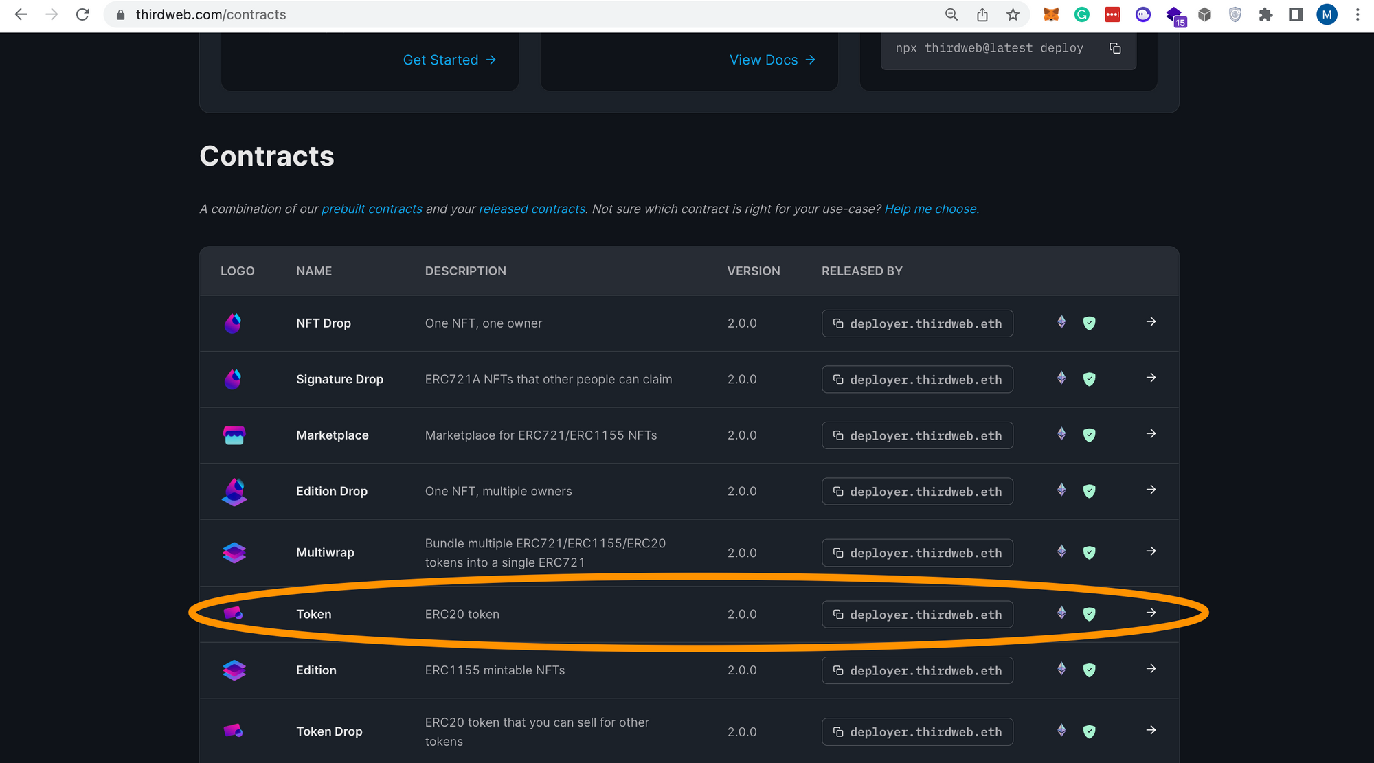This screenshot has width=1374, height=763.
Task: Click the 'ERC1155 mintable NFTs' description
Action: 495,670
